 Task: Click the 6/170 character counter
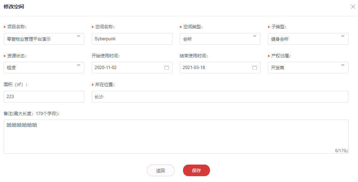click(x=340, y=150)
